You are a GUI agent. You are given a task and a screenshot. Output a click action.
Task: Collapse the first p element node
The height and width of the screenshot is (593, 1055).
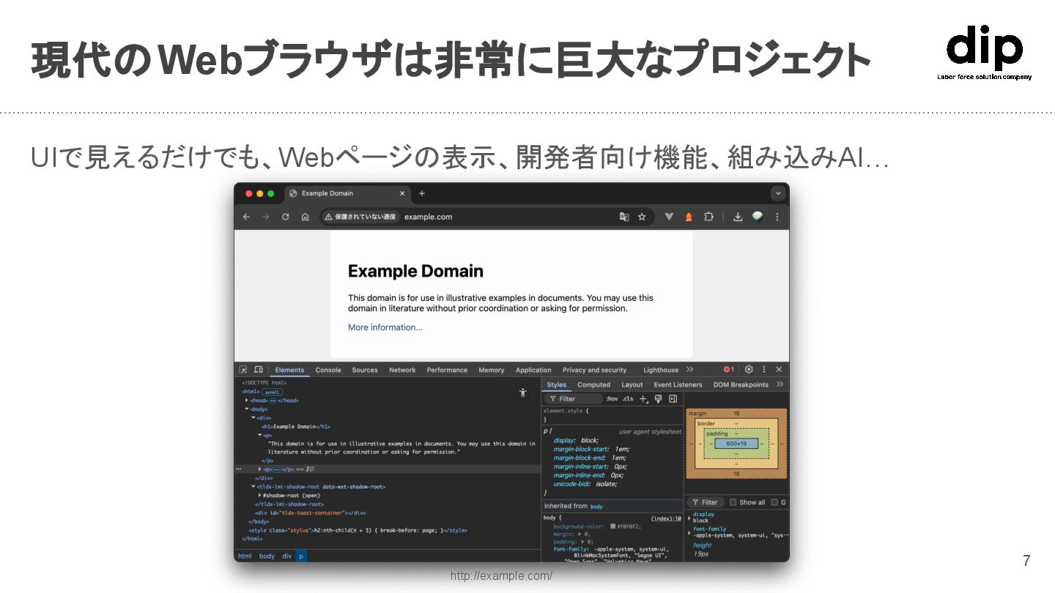260,435
